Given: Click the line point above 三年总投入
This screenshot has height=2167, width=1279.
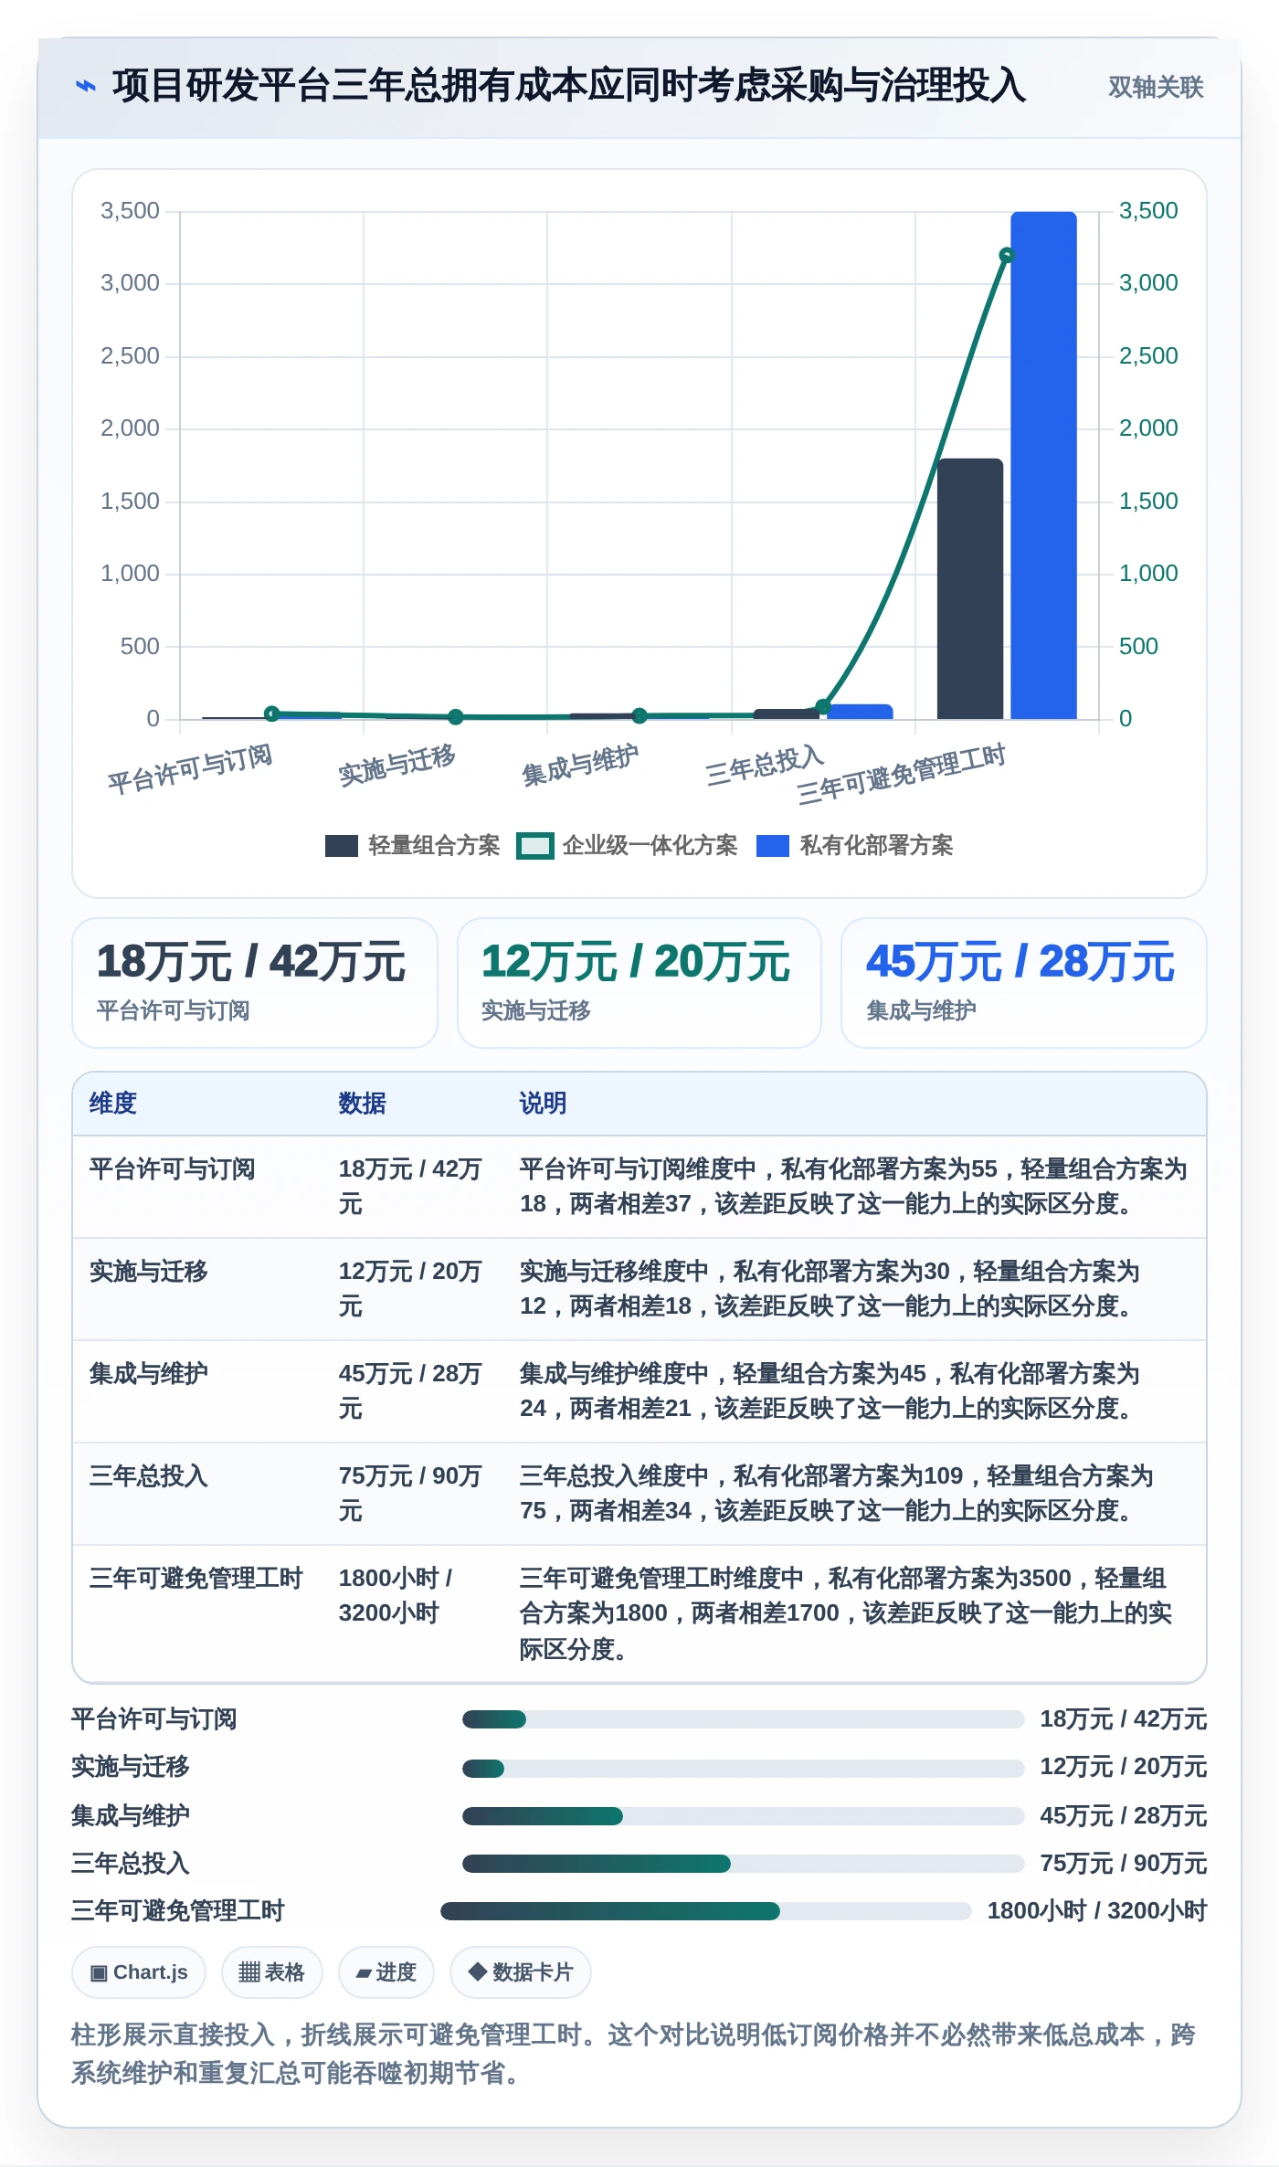Looking at the screenshot, I should pos(823,706).
